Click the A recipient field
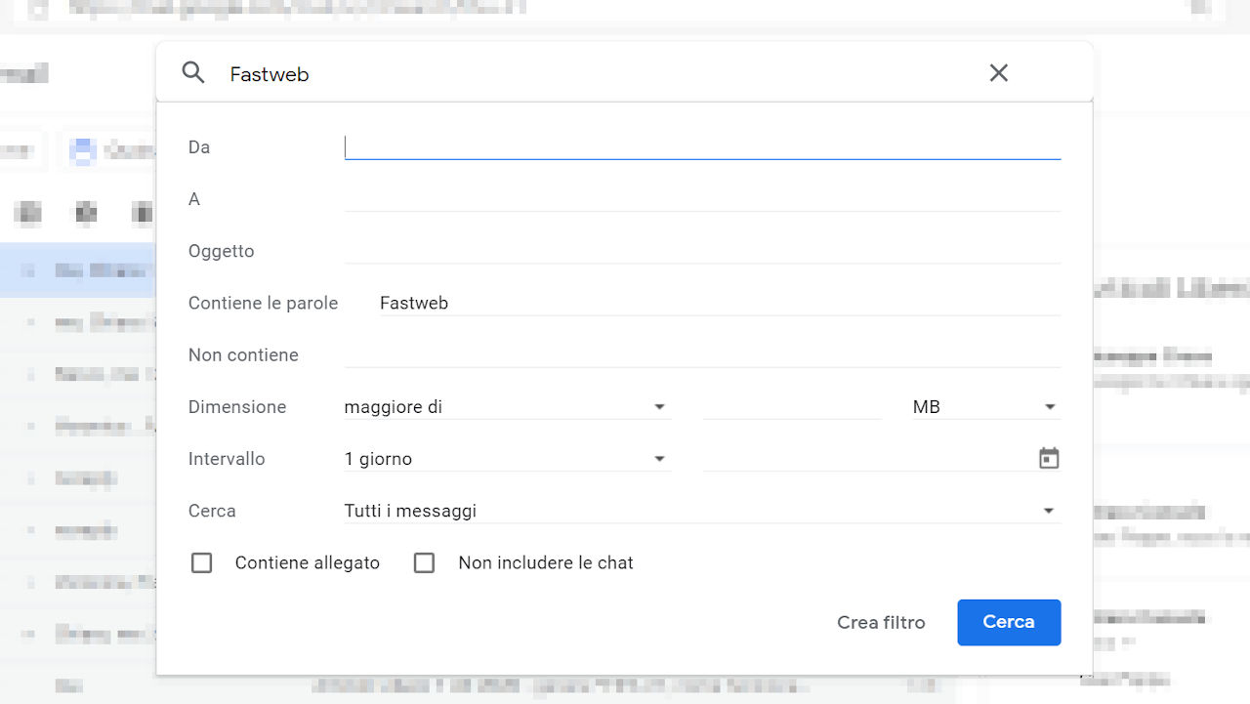1250x704 pixels. pos(702,198)
